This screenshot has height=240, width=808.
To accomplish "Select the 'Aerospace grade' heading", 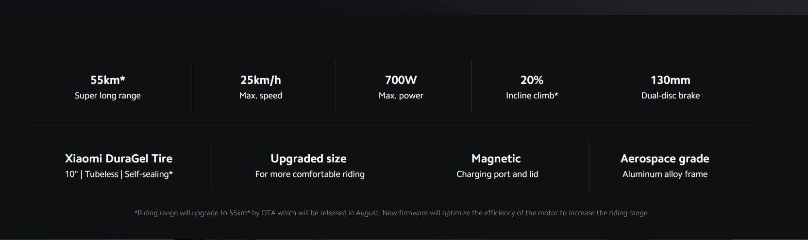I will click(x=665, y=159).
